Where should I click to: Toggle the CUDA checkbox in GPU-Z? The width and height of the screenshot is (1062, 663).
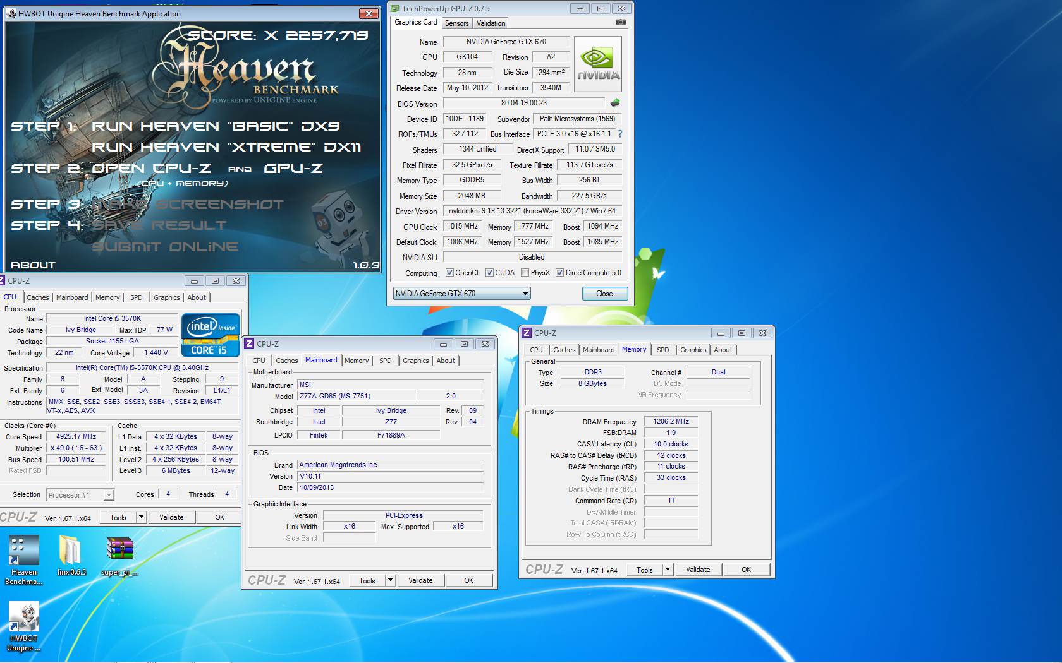[x=489, y=273]
